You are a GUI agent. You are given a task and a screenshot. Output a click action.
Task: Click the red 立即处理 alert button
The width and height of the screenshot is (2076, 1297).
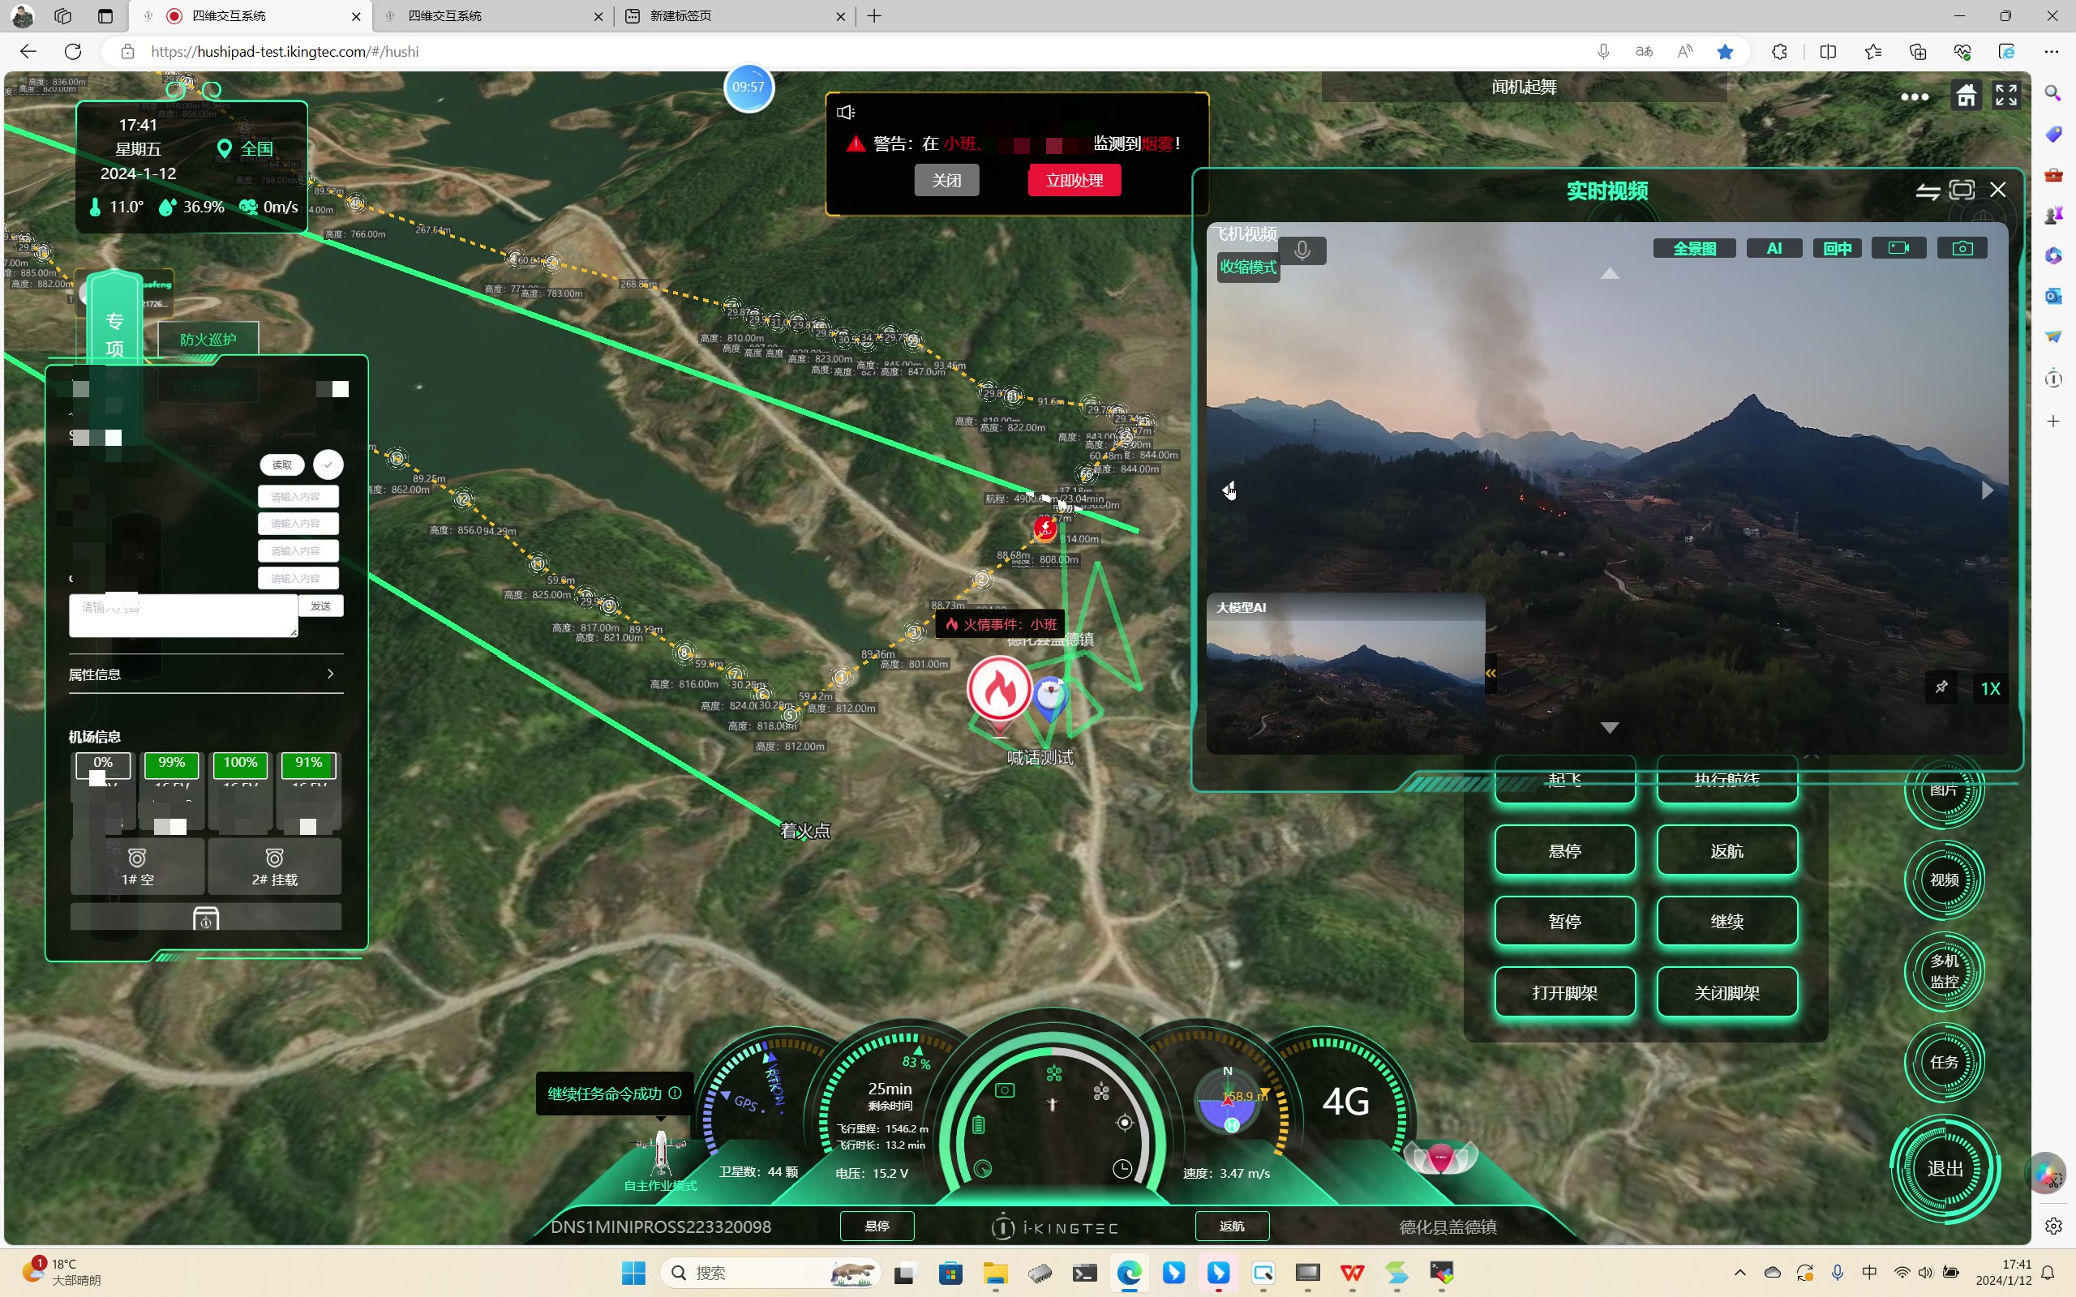tap(1073, 180)
